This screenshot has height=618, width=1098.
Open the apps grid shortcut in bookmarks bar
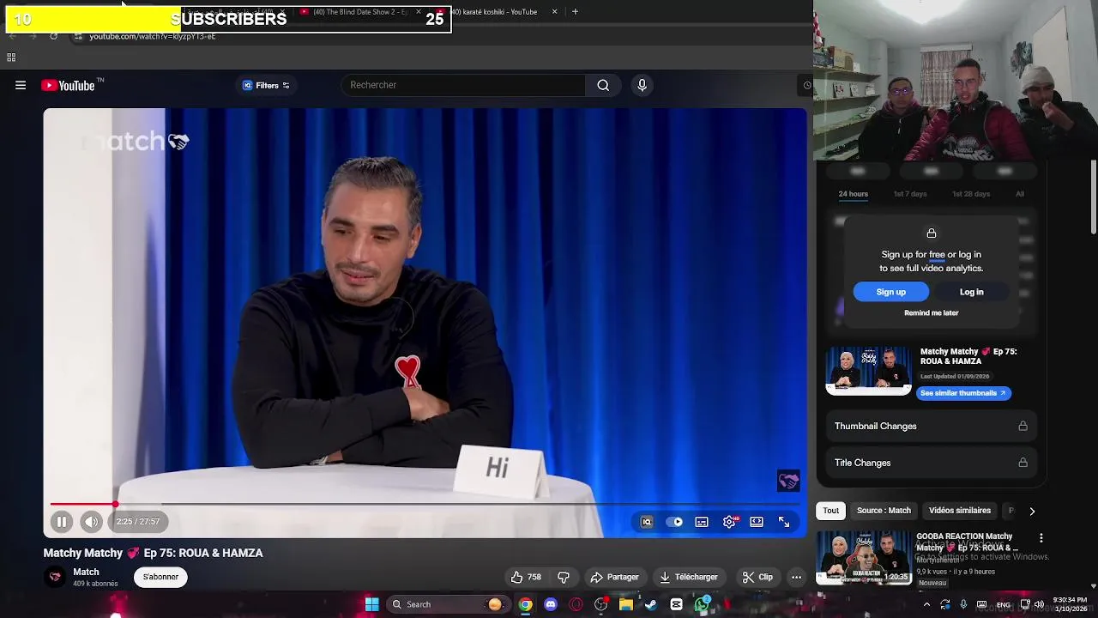(x=11, y=58)
